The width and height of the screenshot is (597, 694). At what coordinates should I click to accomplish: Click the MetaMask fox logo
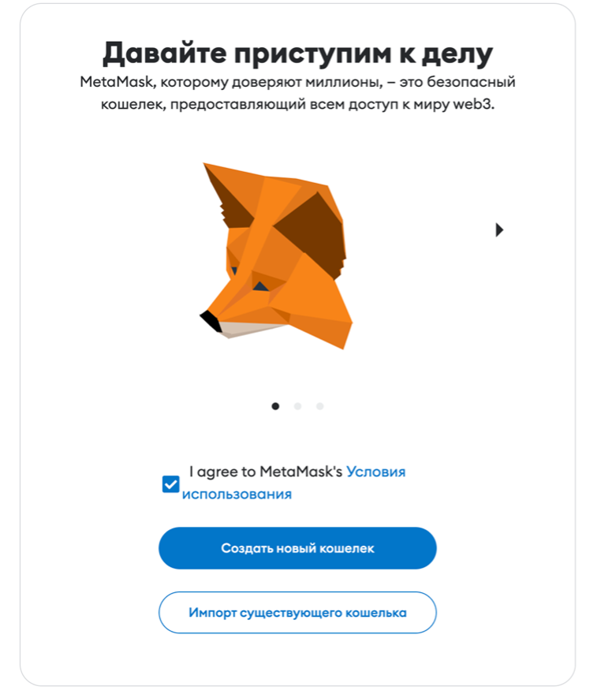click(x=276, y=256)
